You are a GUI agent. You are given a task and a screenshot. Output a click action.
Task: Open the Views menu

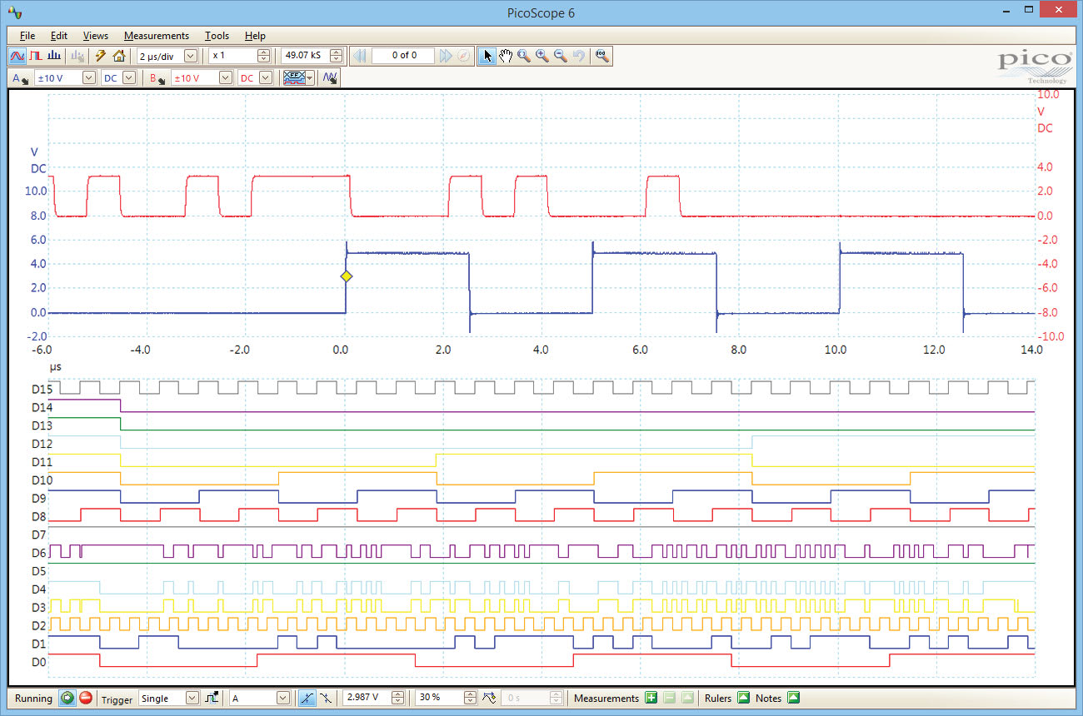[x=96, y=36]
